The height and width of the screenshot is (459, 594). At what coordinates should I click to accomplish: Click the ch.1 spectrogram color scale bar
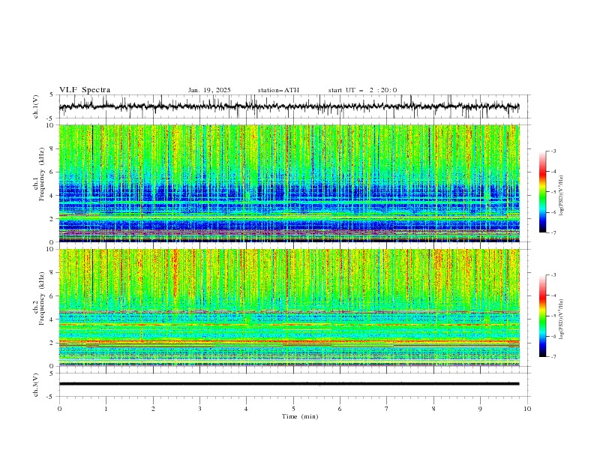pos(542,192)
